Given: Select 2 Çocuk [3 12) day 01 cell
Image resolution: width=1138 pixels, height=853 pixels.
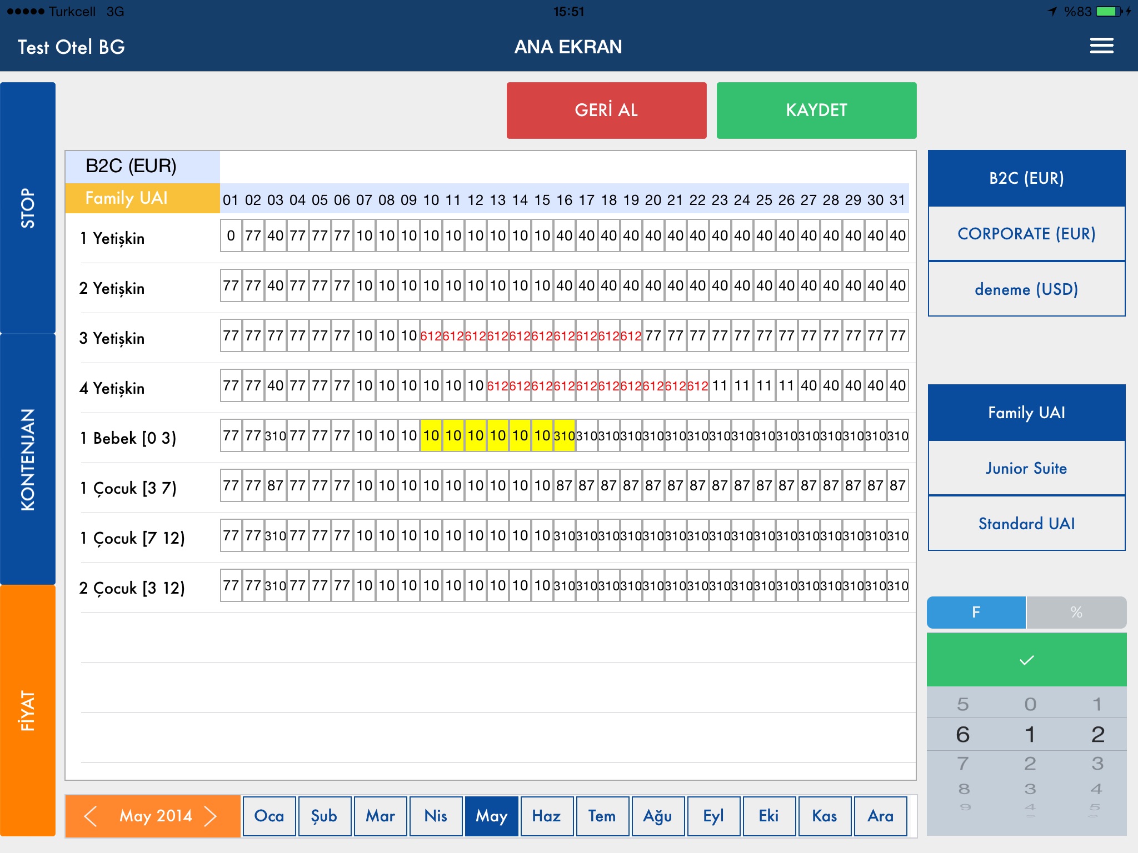Looking at the screenshot, I should (x=231, y=585).
